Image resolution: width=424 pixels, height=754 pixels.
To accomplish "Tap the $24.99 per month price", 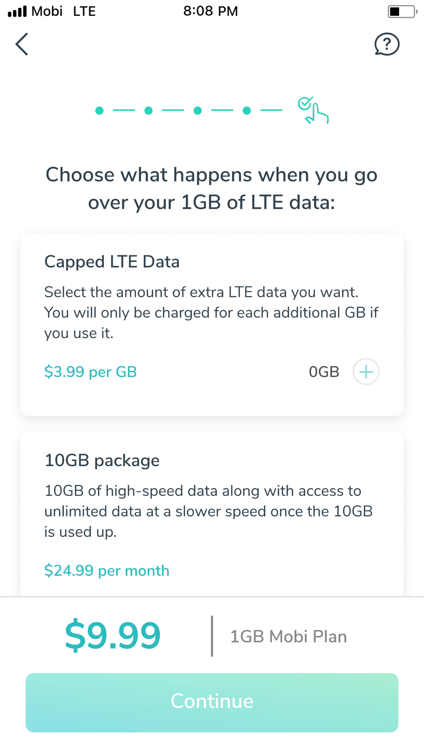I will (107, 571).
